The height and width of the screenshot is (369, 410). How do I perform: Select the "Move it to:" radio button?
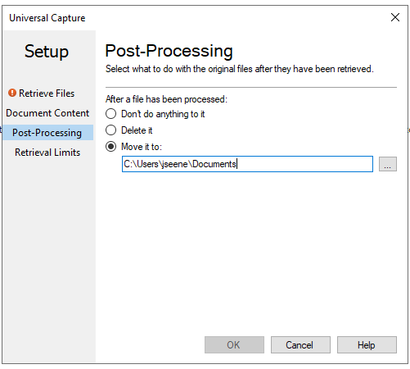tap(111, 147)
